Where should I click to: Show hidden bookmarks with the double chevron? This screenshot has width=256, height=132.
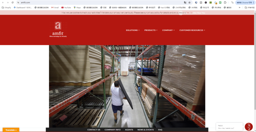click(x=239, y=8)
